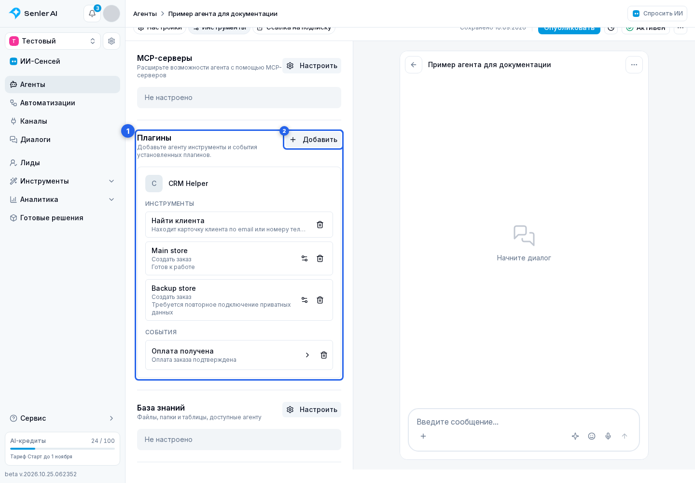
Task: Open Агенты in the sidebar
Action: tap(63, 85)
